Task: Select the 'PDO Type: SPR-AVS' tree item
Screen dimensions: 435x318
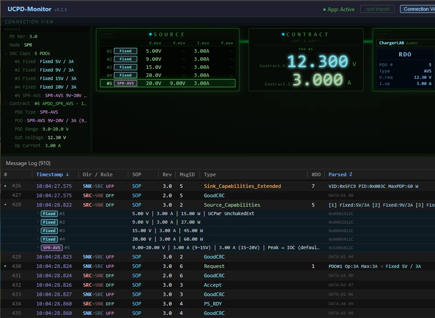Action: 36,112
